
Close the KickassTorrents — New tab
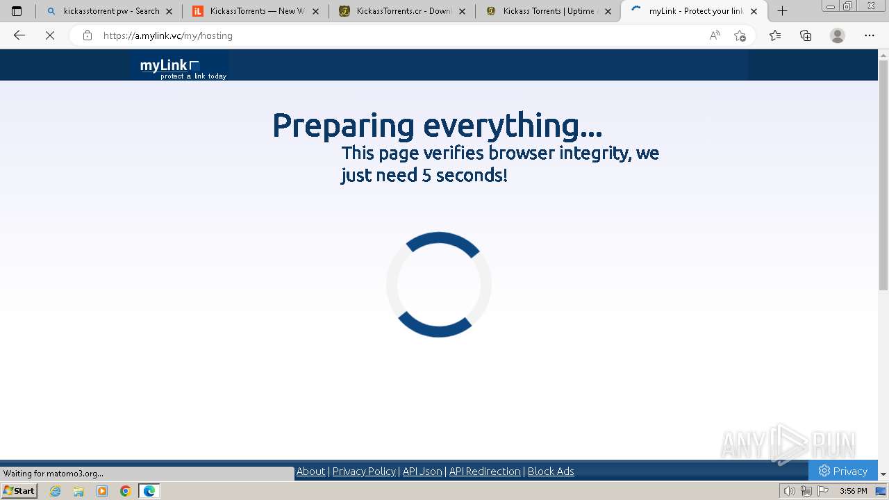pos(315,11)
